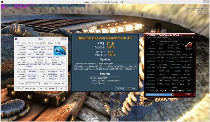Viewport: 210px width, 122px height.
Task: Click the ROG emblem in GPU-Z title bar
Action: click(148, 35)
